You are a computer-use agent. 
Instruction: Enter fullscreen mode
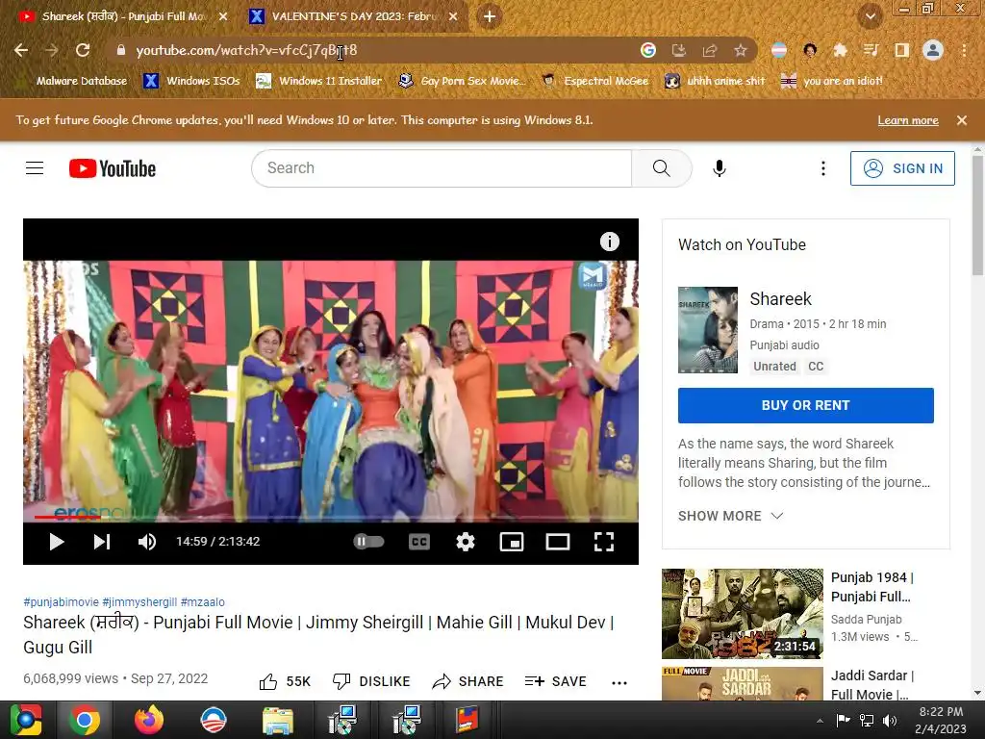click(604, 542)
